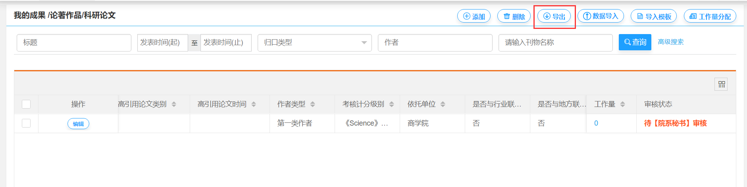Click the 标题 title input field
The image size is (747, 187).
pos(74,43)
